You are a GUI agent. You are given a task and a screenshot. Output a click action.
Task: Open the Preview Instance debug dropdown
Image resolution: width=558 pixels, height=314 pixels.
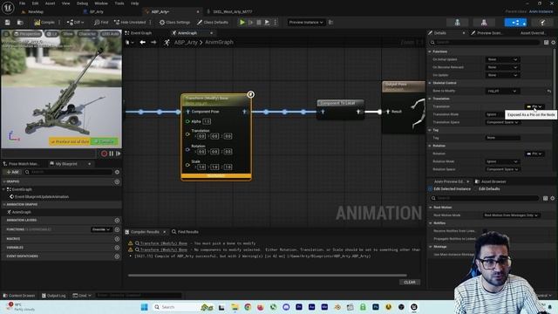[306, 23]
